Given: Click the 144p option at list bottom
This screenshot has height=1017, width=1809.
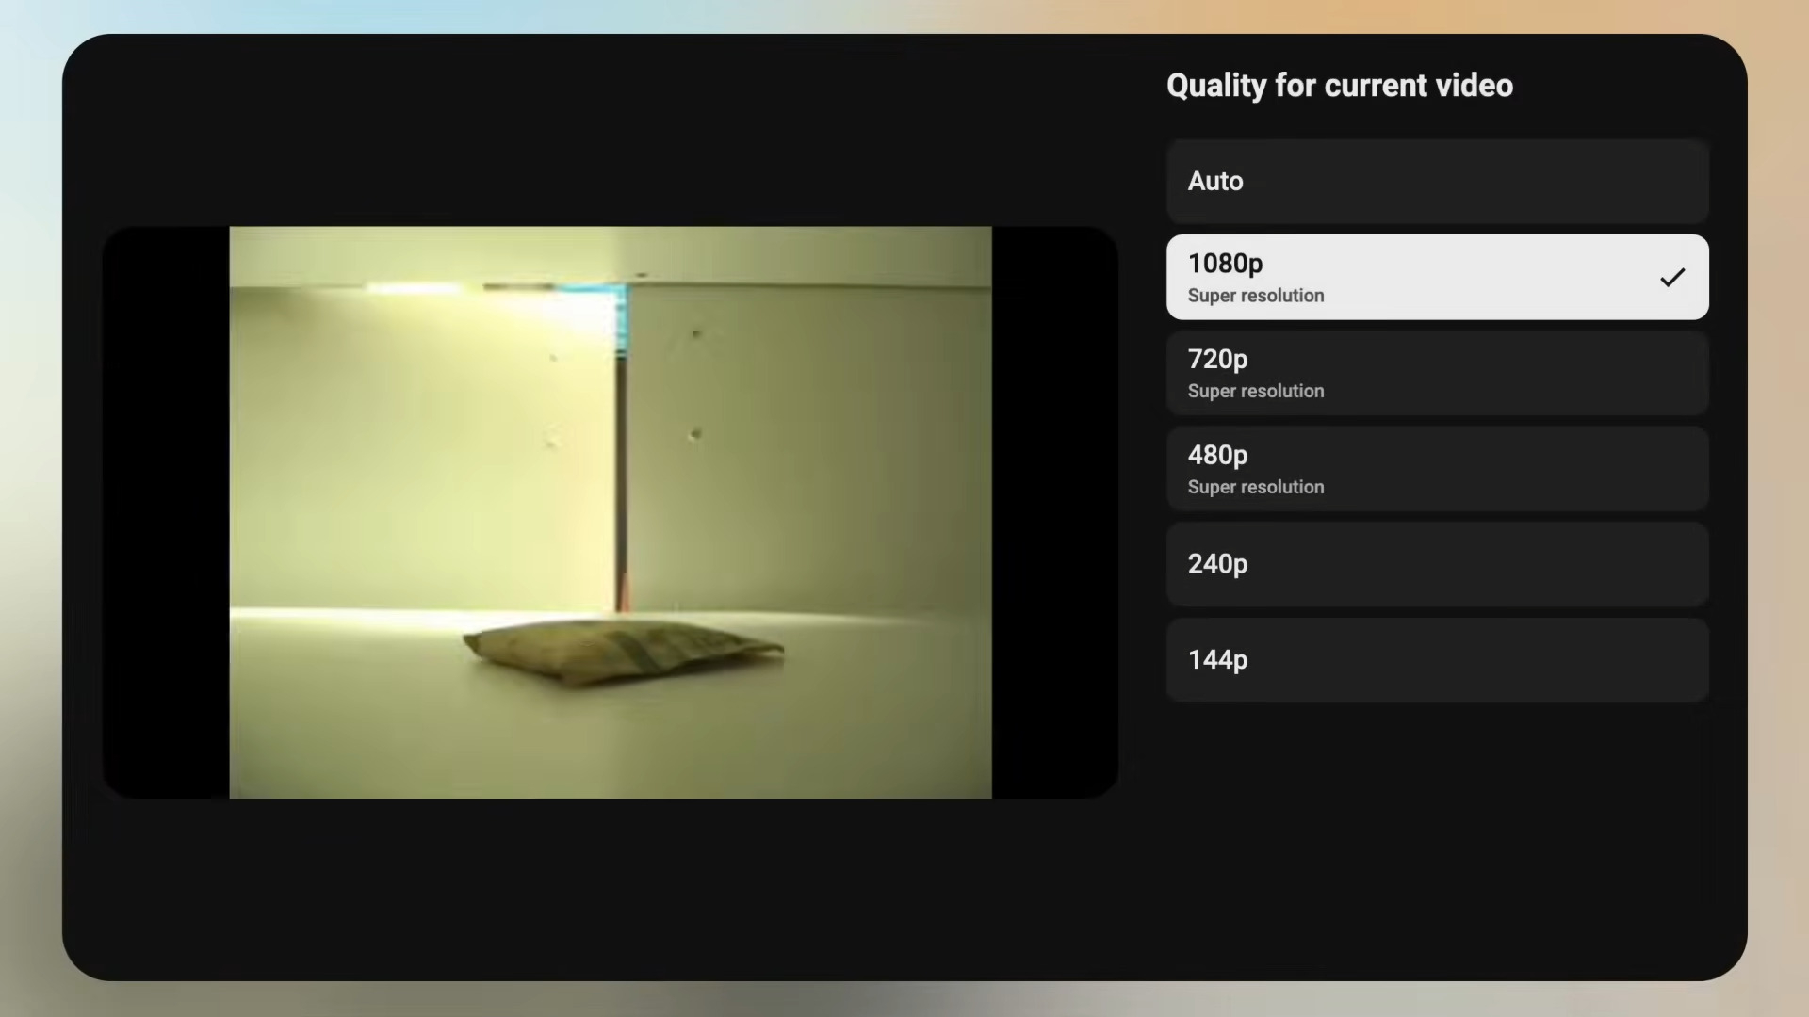Looking at the screenshot, I should coord(1437,659).
